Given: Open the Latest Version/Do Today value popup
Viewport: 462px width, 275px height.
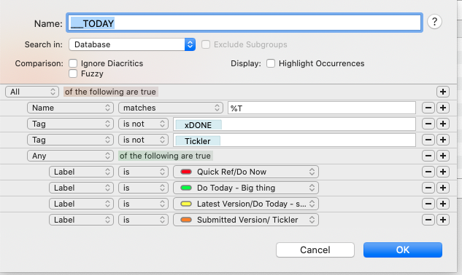Looking at the screenshot, I should click(x=246, y=204).
